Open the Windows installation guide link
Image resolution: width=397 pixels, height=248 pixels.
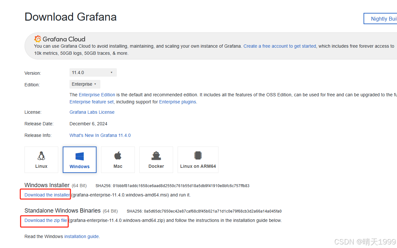81,236
